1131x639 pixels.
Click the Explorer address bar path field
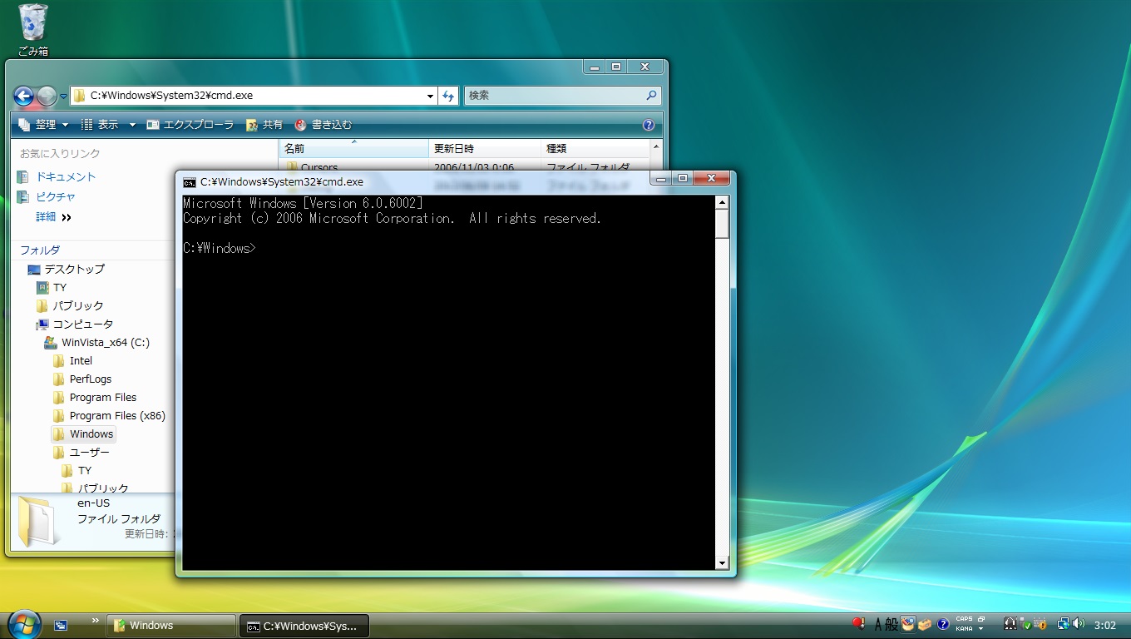point(254,96)
